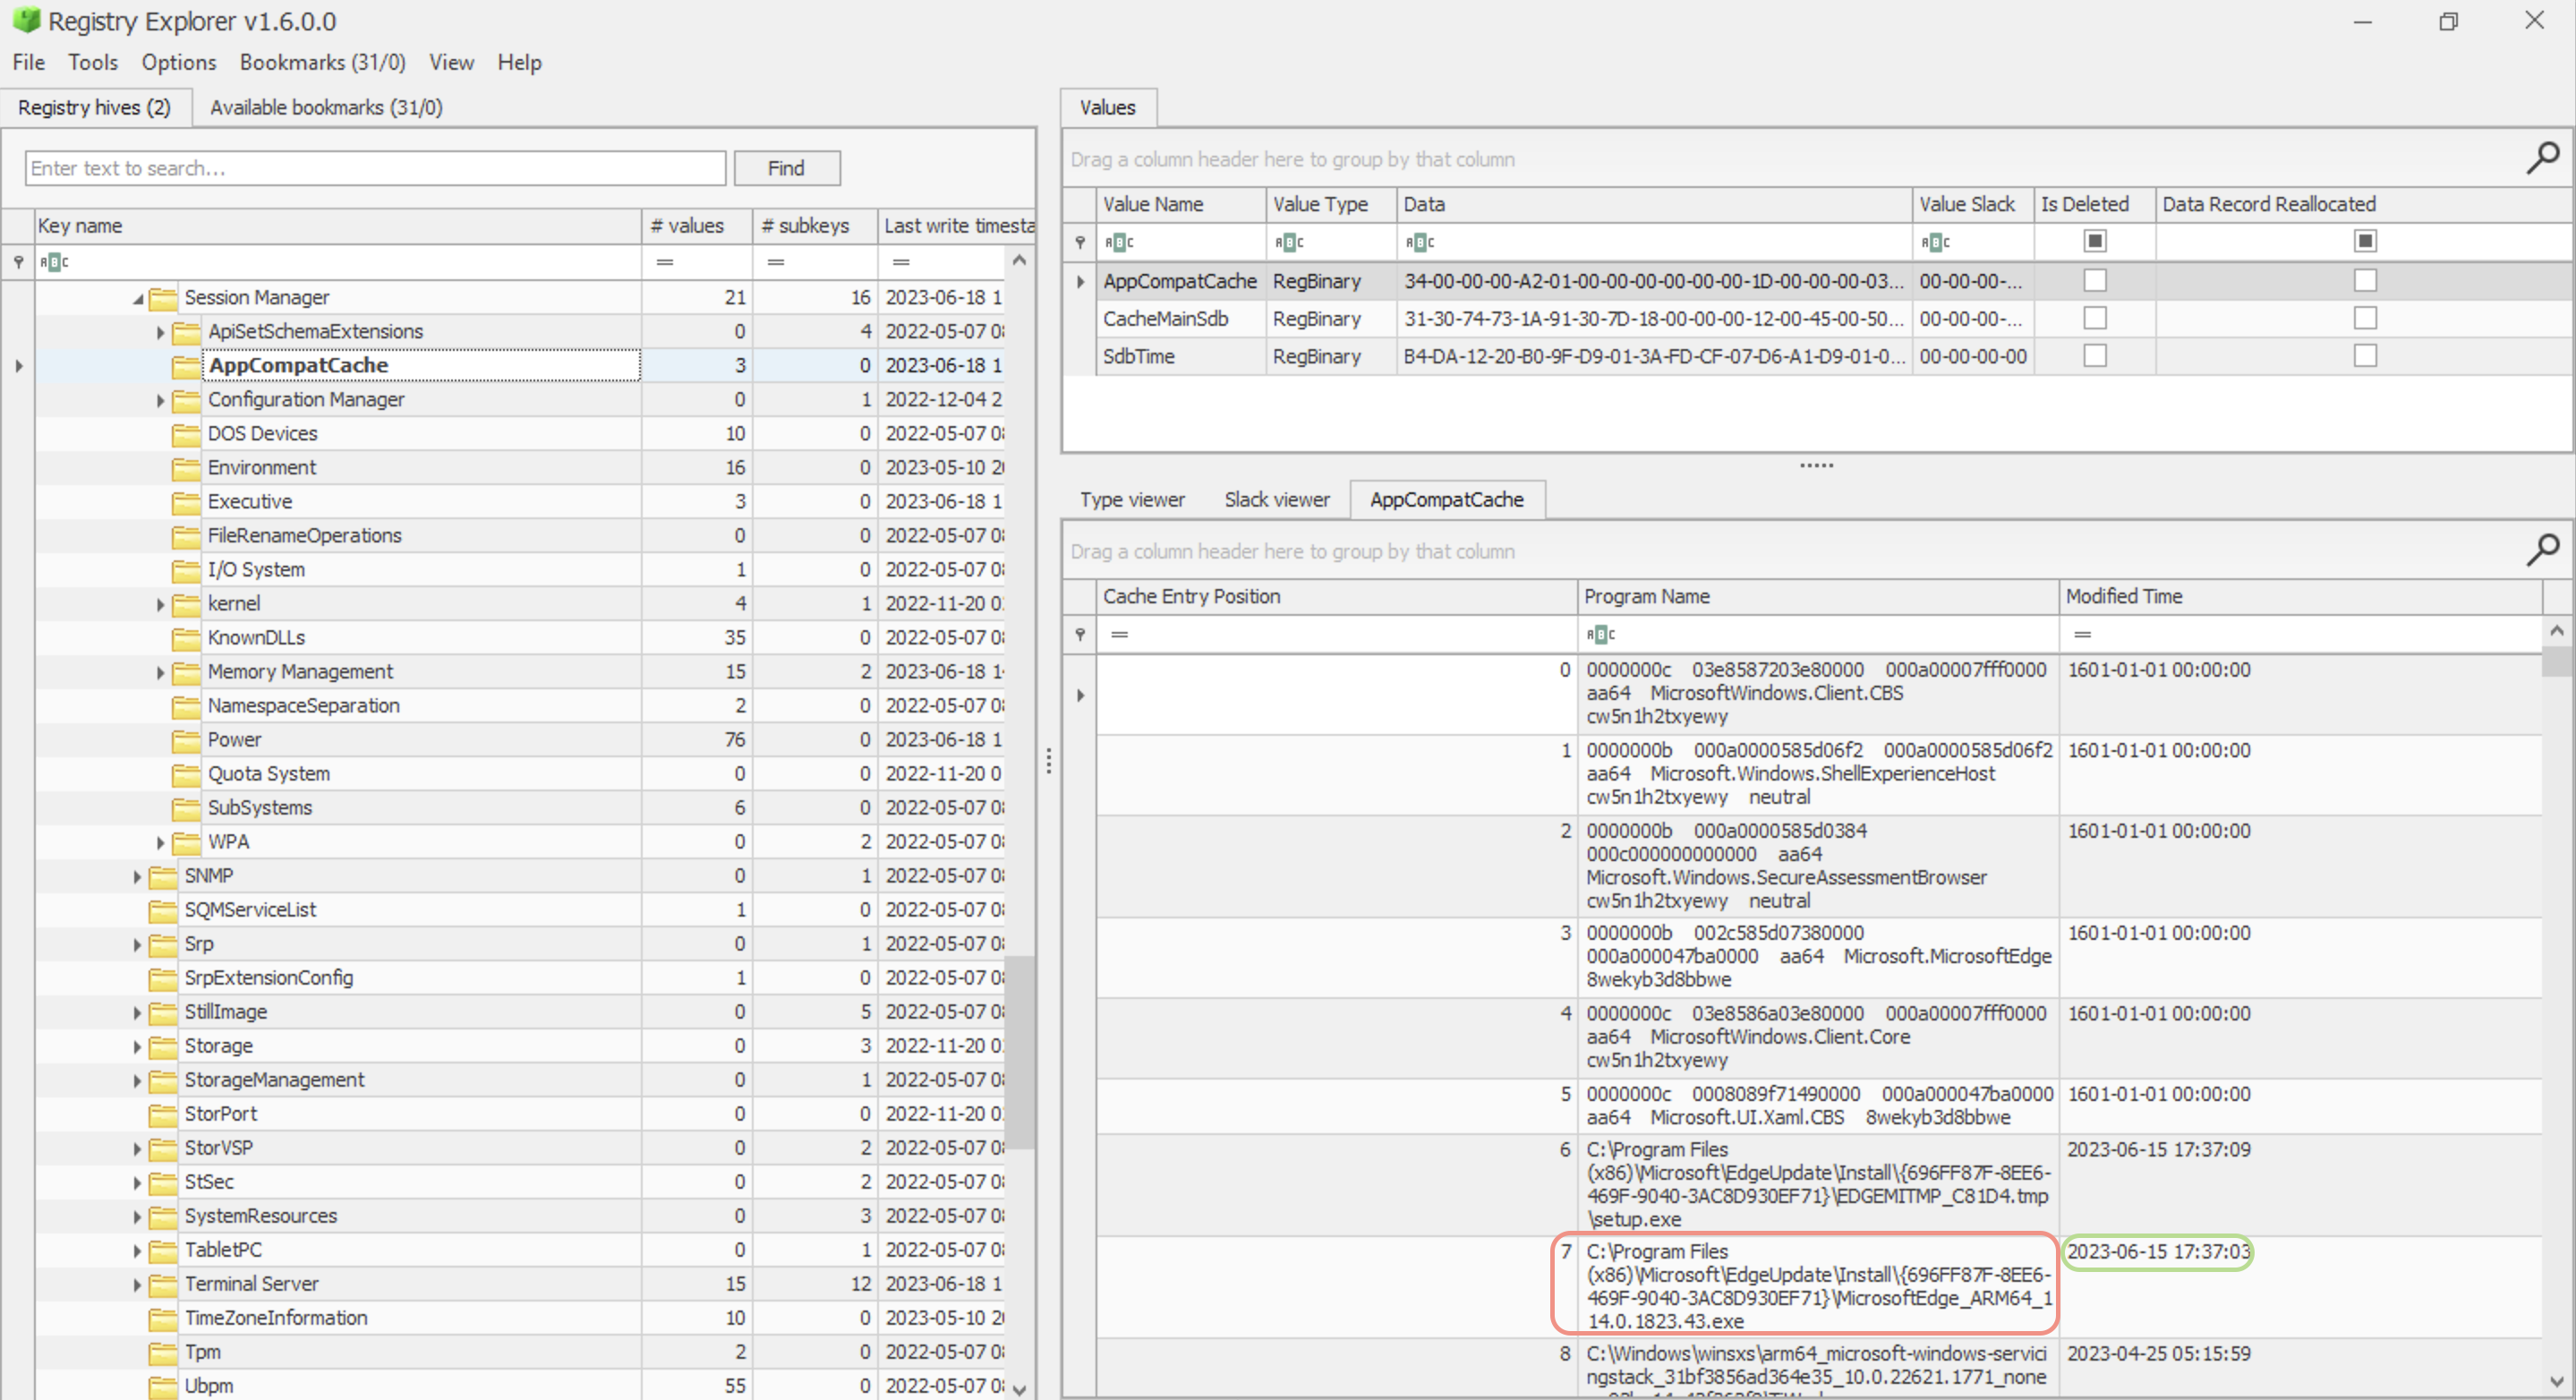
Task: Click Last write timestamp equals filter icon
Action: (x=901, y=262)
